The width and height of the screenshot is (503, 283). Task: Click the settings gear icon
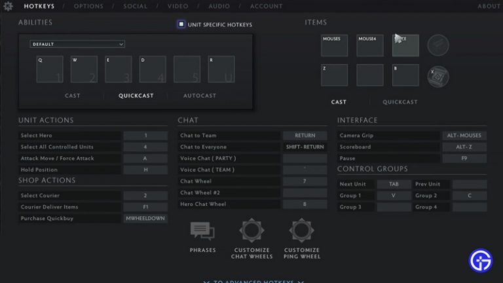[x=9, y=7]
